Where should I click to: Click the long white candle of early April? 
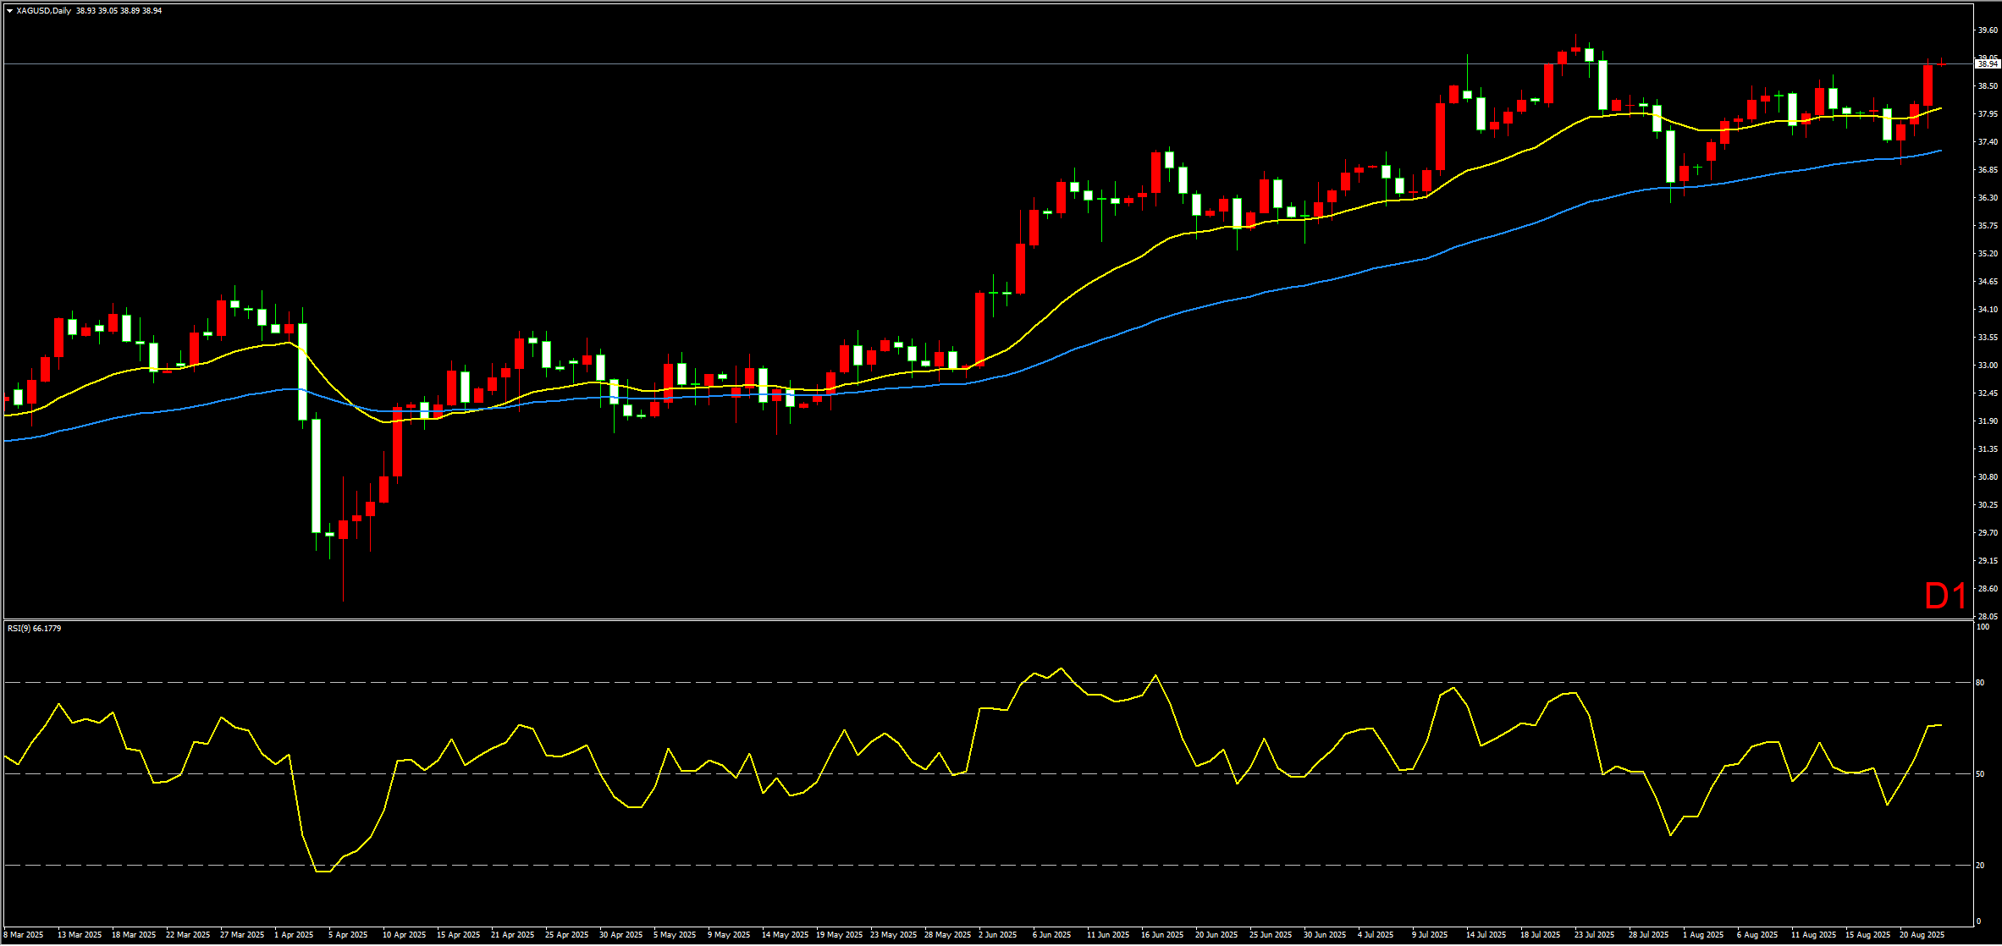point(316,476)
